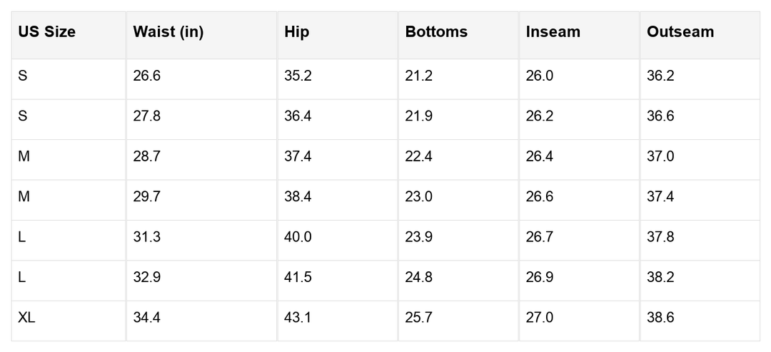The image size is (771, 352).
Task: Click the waist value 26.6
Action: point(147,76)
